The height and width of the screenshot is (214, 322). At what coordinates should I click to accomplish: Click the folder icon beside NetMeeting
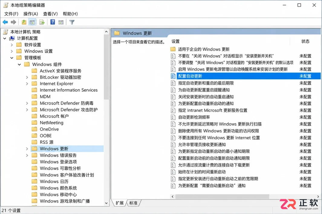coord(34,122)
